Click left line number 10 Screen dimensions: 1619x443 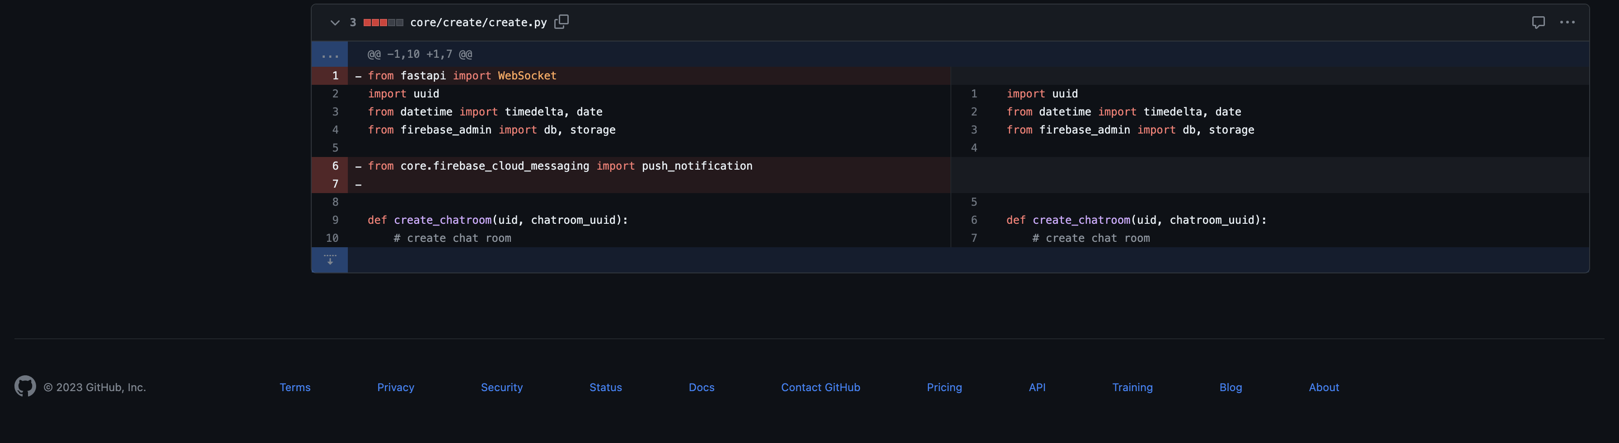(x=330, y=239)
